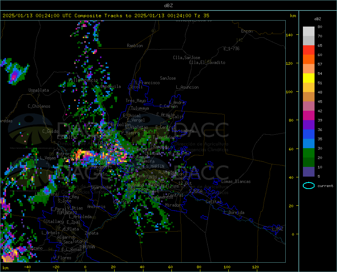This screenshot has height=272, width=337.
Task: Click the dBZ title at top
Action: [x=168, y=6]
